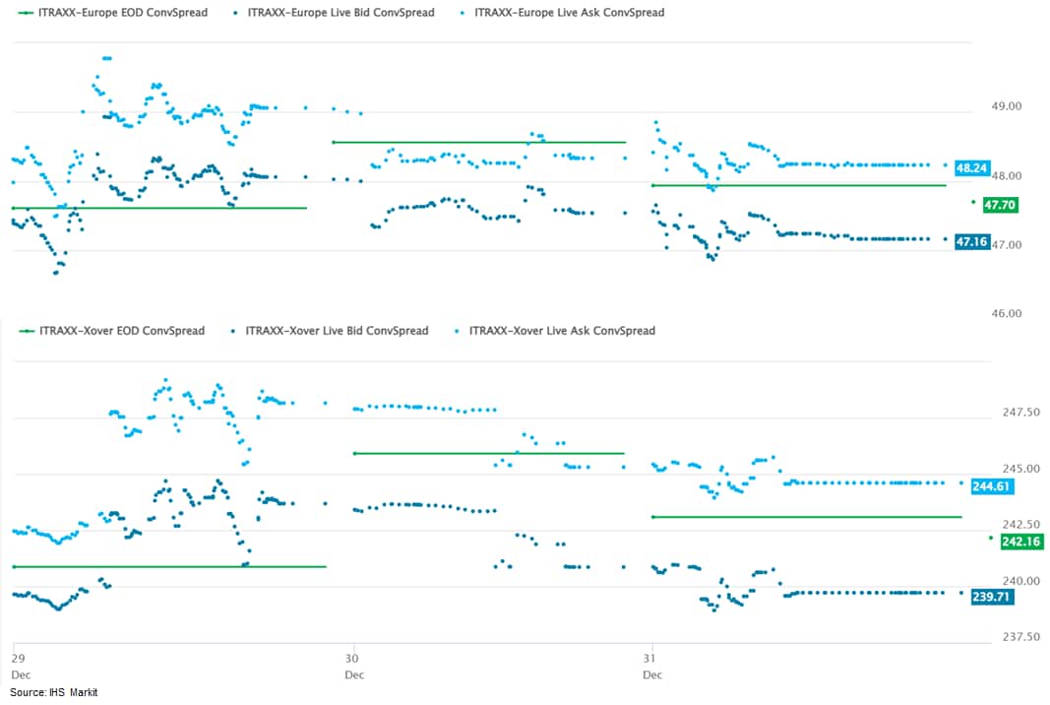Click the 239.71 Xover bid value badge
The height and width of the screenshot is (705, 1050).
tap(992, 597)
